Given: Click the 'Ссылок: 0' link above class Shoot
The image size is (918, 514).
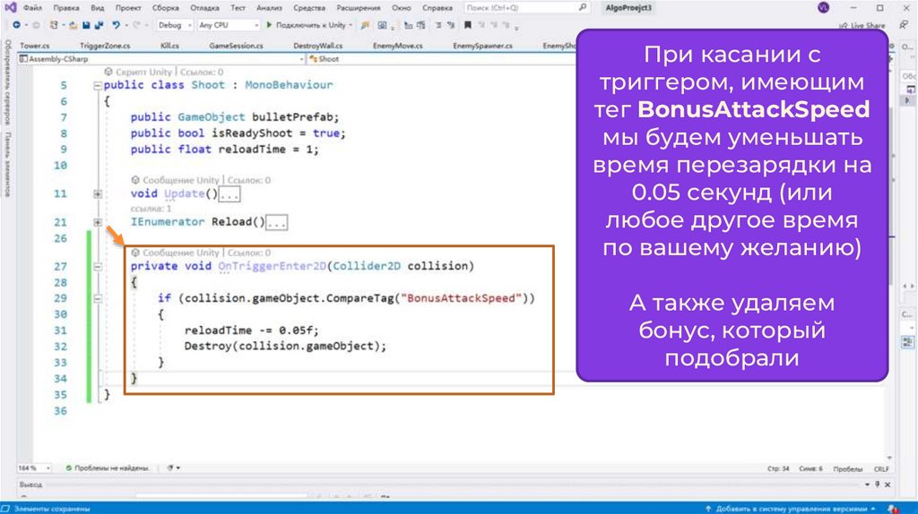Looking at the screenshot, I should (x=202, y=72).
